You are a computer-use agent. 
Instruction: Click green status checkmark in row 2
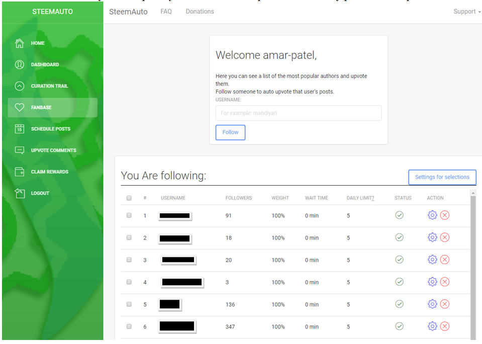(x=399, y=237)
